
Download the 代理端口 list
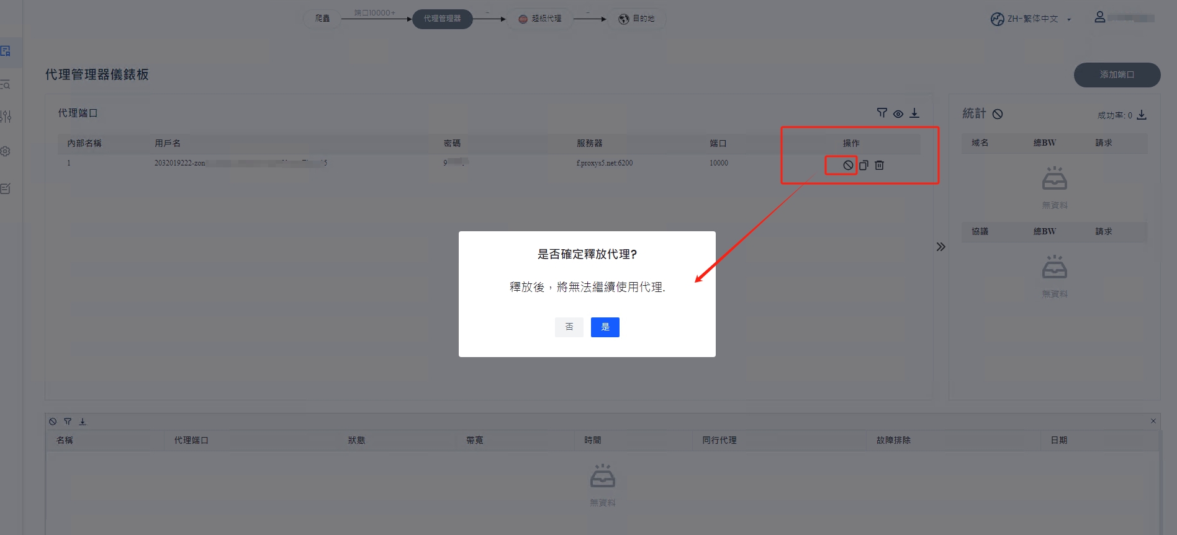coord(914,113)
